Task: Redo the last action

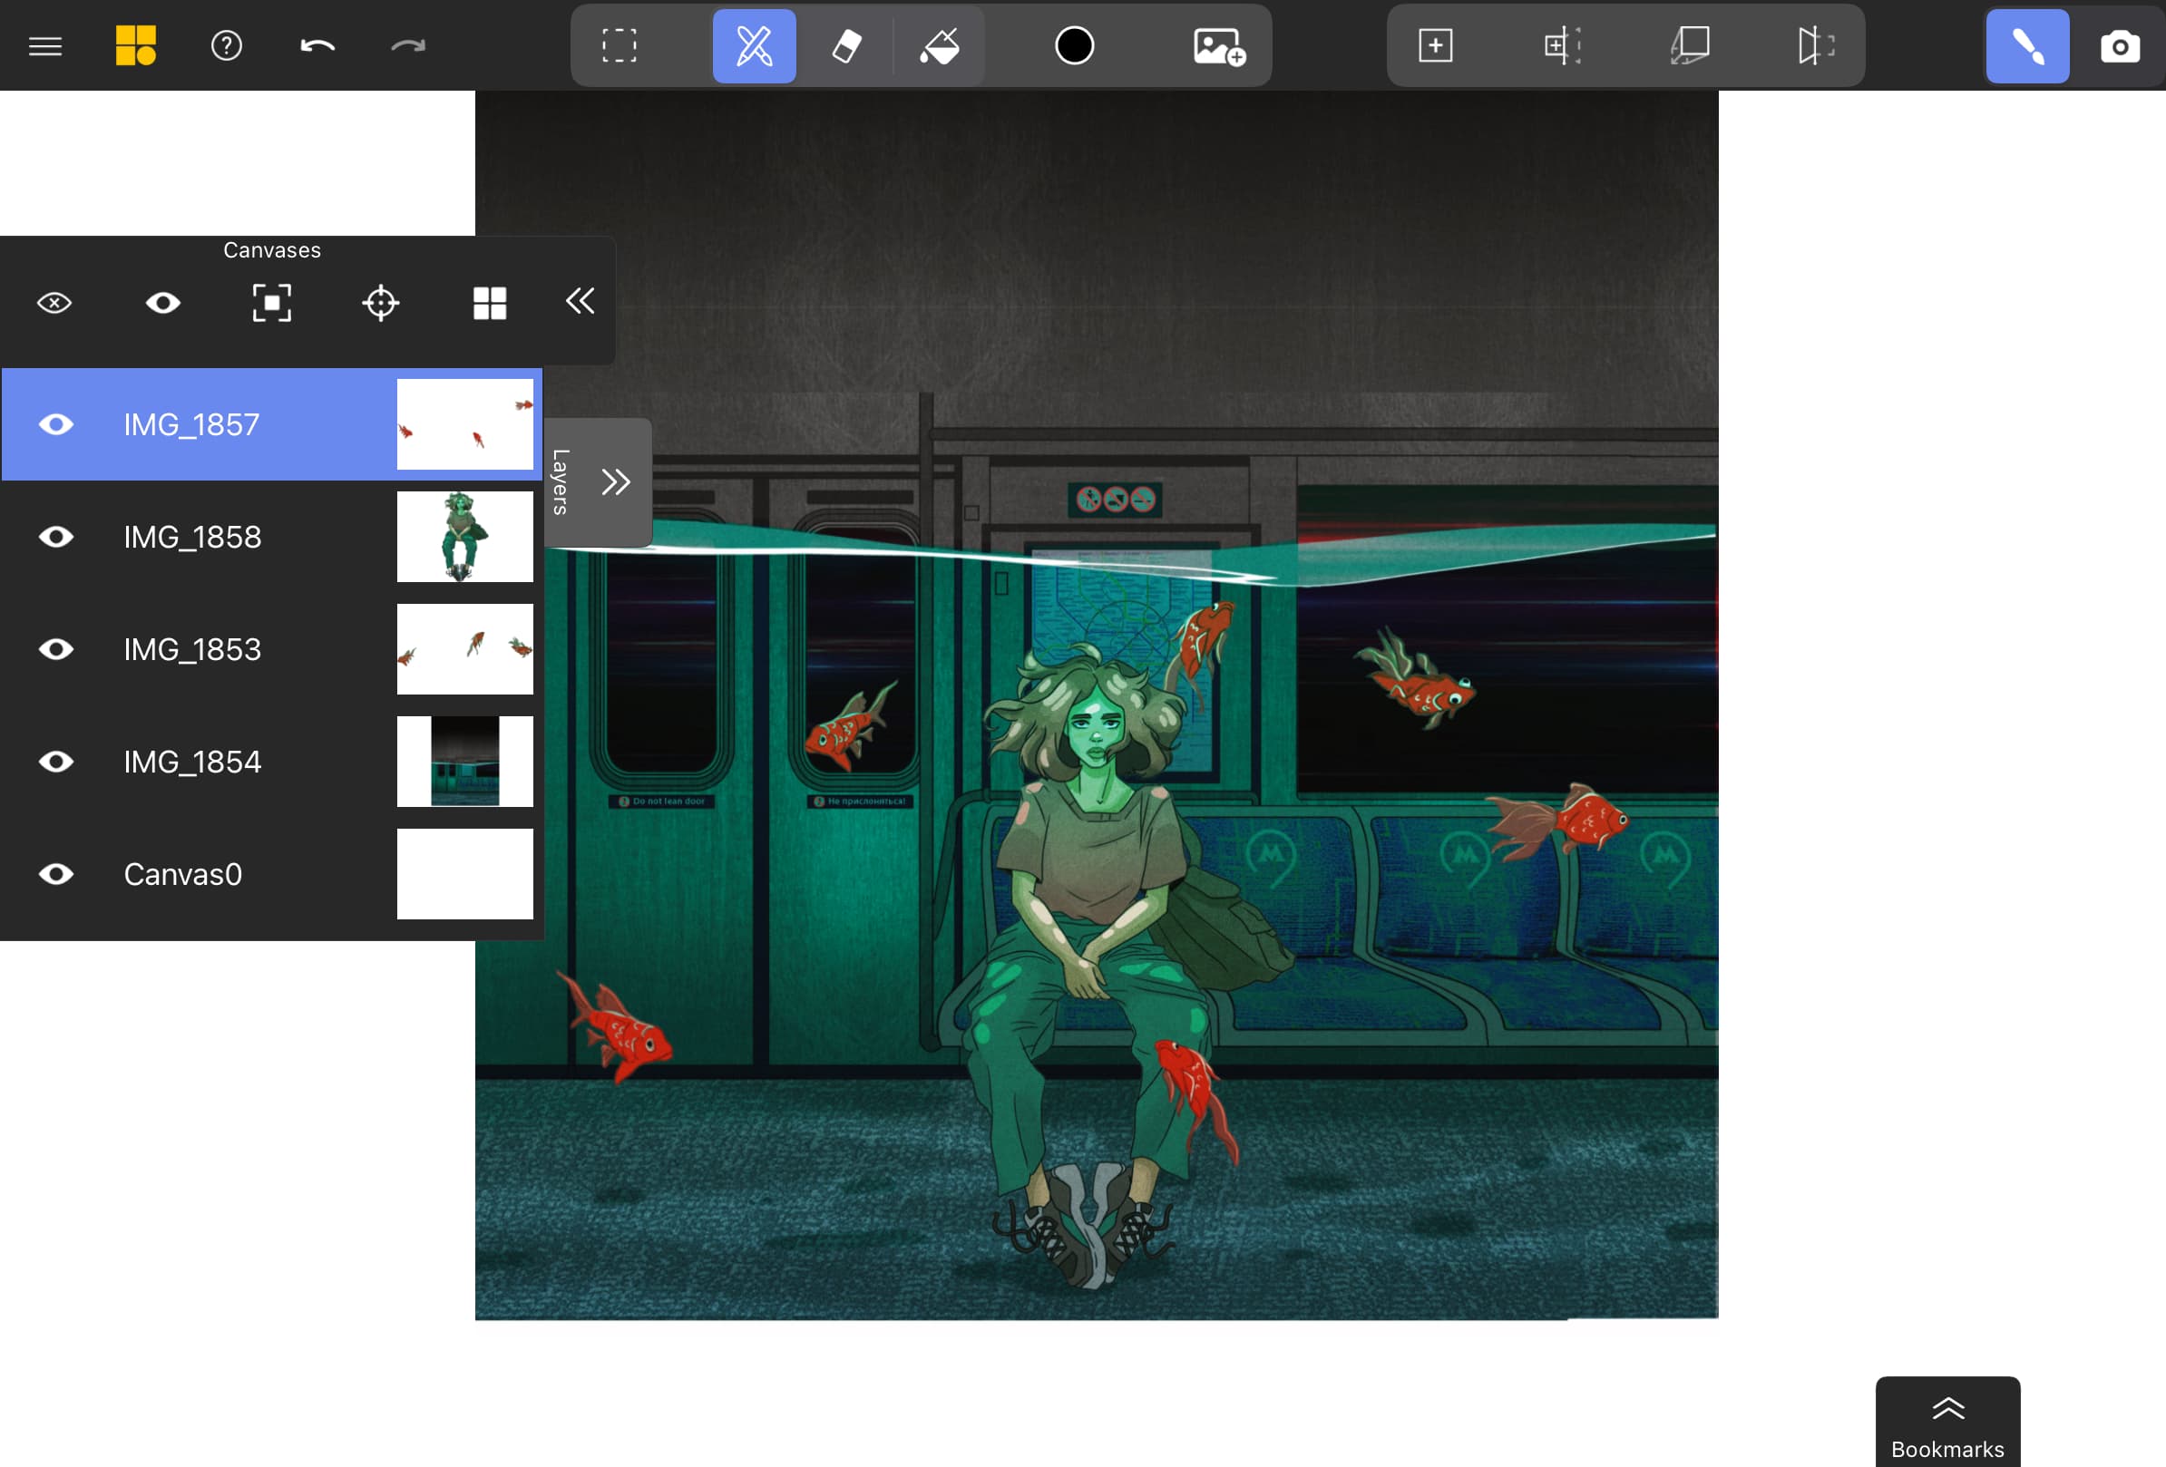Action: pyautogui.click(x=407, y=45)
